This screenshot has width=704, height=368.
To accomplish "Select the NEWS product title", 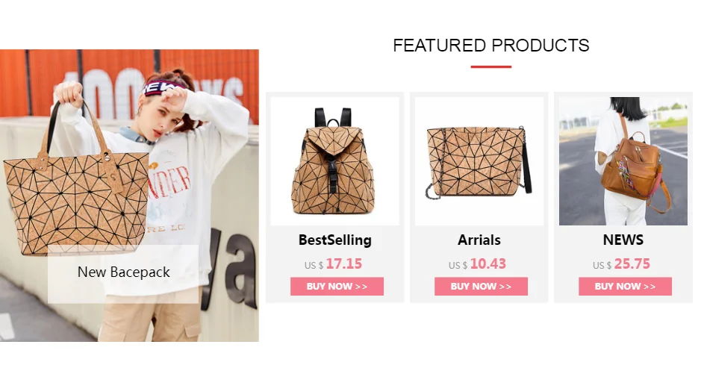I will click(x=623, y=240).
